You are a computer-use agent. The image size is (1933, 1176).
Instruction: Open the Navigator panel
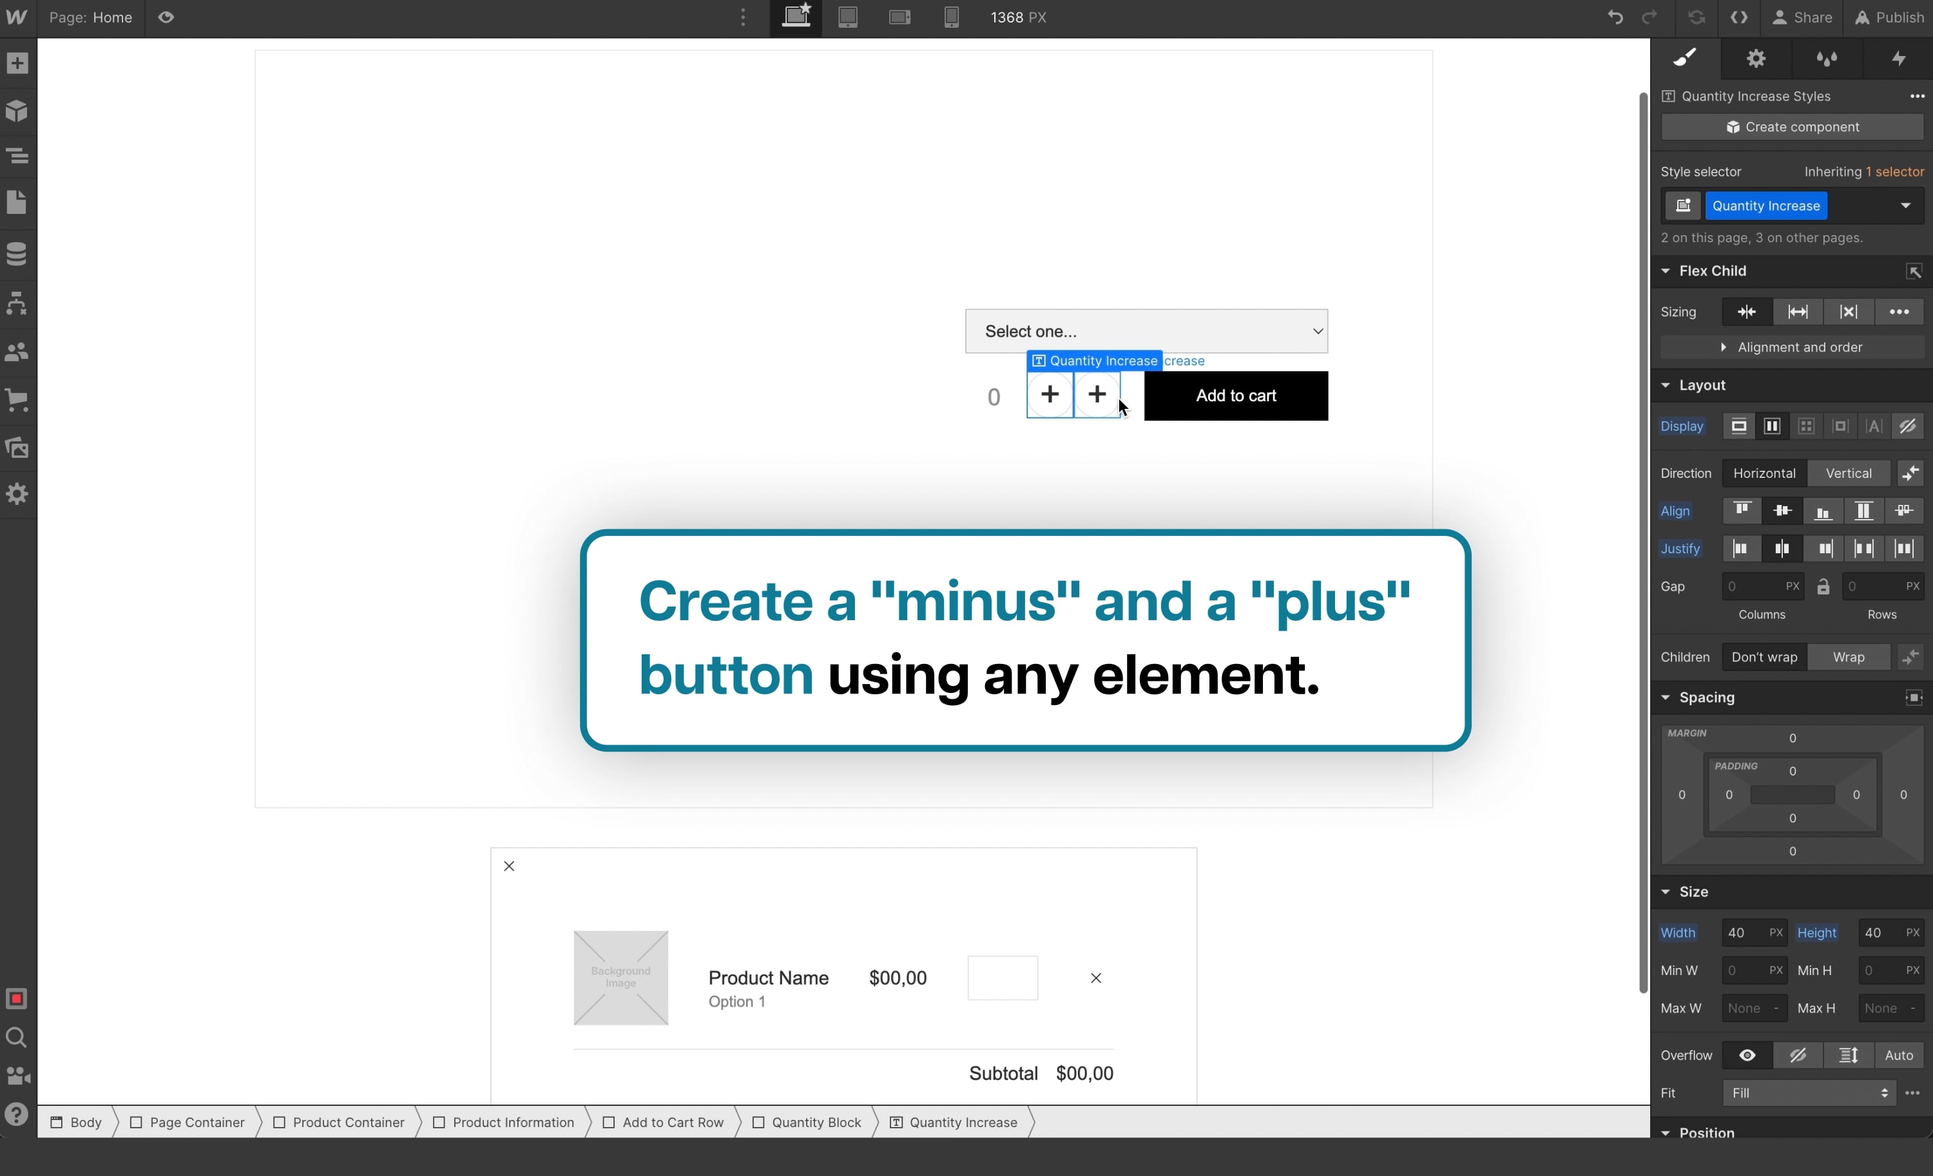click(x=17, y=156)
